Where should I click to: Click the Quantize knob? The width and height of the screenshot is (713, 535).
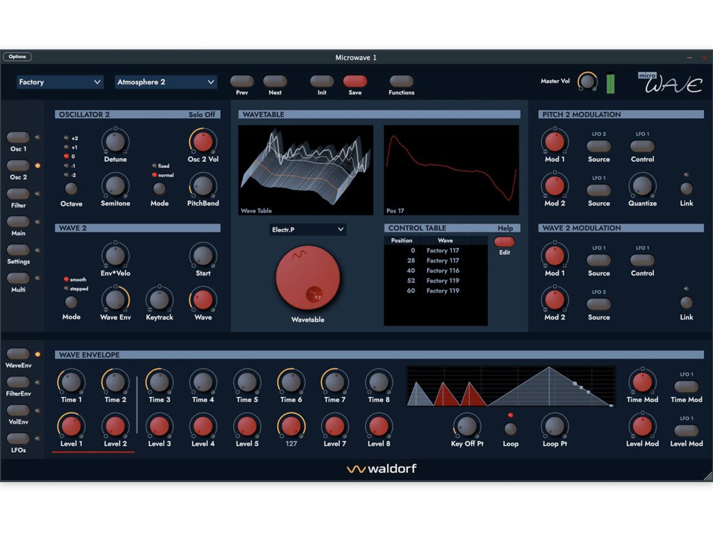pos(642,185)
